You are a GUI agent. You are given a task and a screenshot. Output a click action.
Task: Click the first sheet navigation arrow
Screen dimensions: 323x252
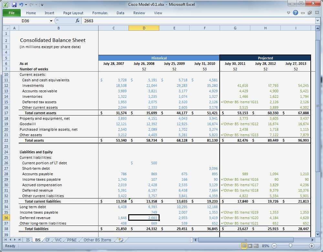(x=5, y=240)
